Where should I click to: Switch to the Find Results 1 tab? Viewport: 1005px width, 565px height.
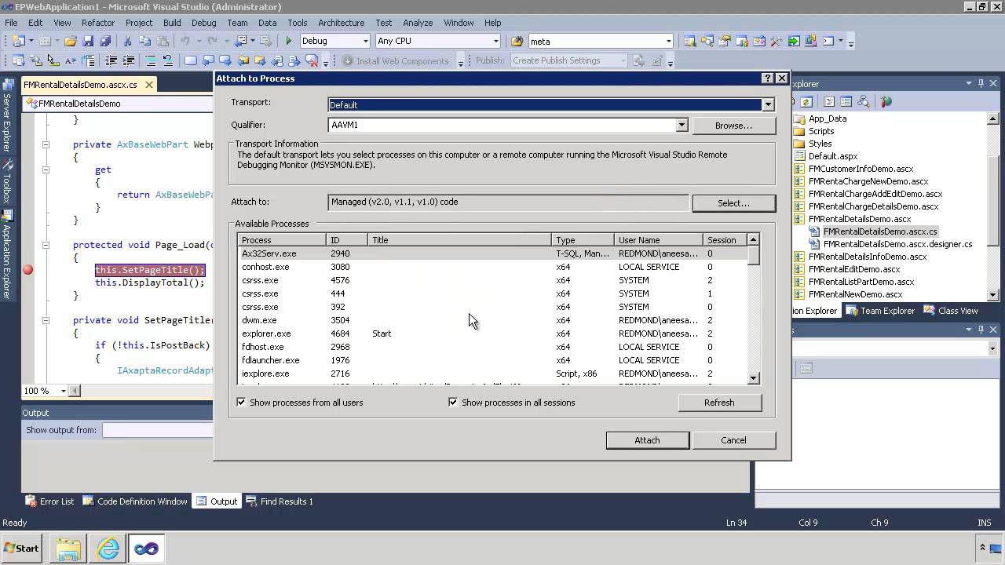tap(280, 501)
